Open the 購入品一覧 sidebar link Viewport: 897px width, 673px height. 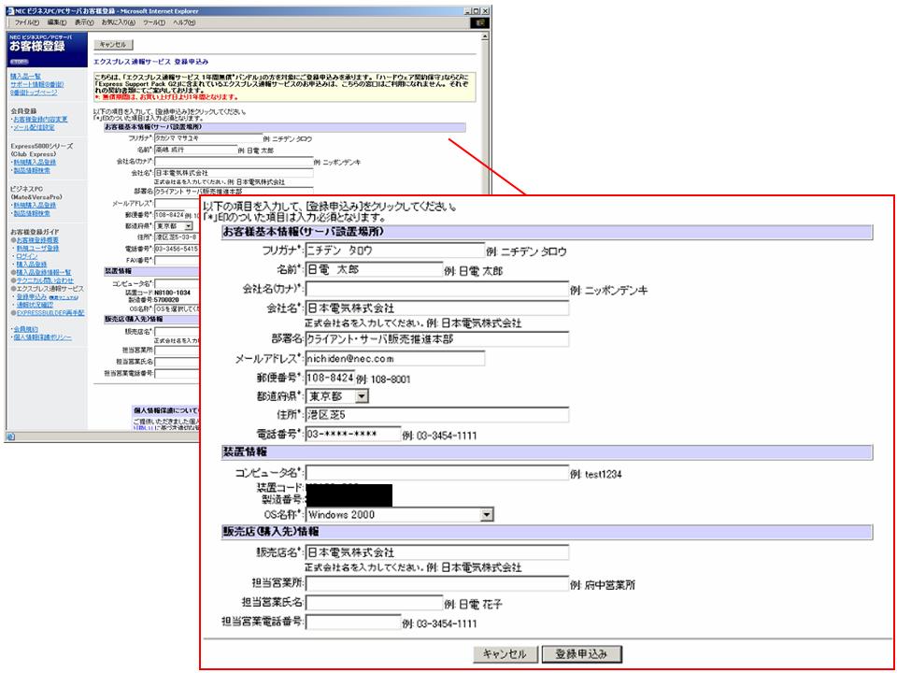(25, 76)
